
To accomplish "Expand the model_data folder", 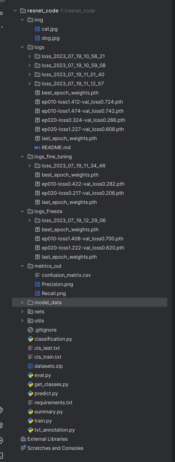I will click(x=22, y=302).
